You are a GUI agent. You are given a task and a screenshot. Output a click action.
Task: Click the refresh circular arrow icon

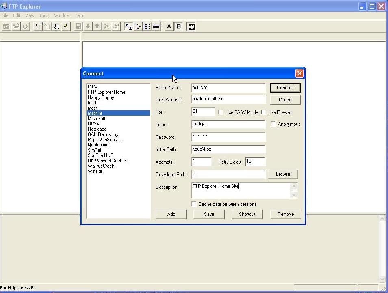click(25, 26)
